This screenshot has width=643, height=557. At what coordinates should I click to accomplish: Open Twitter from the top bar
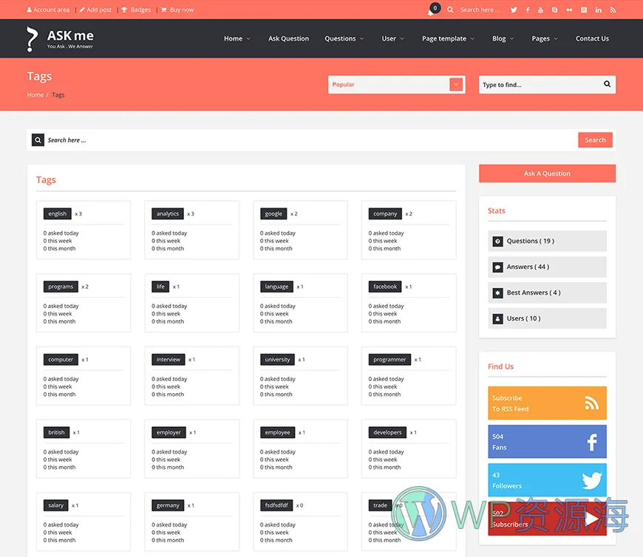point(514,10)
